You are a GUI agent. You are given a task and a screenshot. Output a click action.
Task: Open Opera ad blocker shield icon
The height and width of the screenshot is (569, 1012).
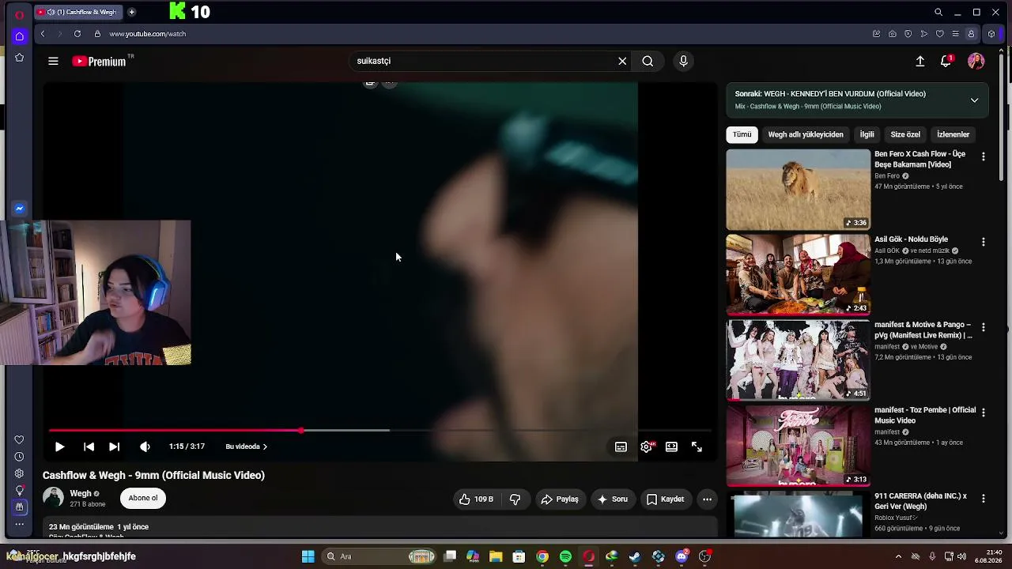908,34
